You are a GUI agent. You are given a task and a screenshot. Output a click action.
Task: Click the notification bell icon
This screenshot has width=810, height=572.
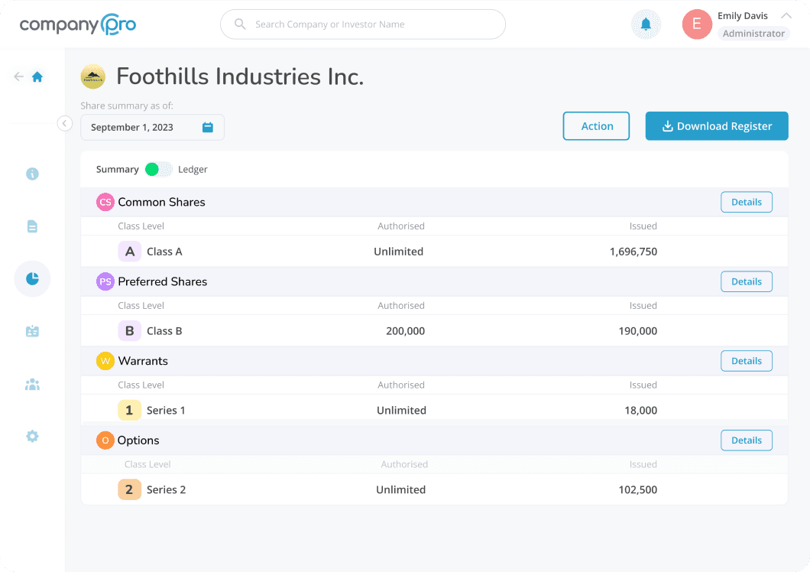coord(646,24)
